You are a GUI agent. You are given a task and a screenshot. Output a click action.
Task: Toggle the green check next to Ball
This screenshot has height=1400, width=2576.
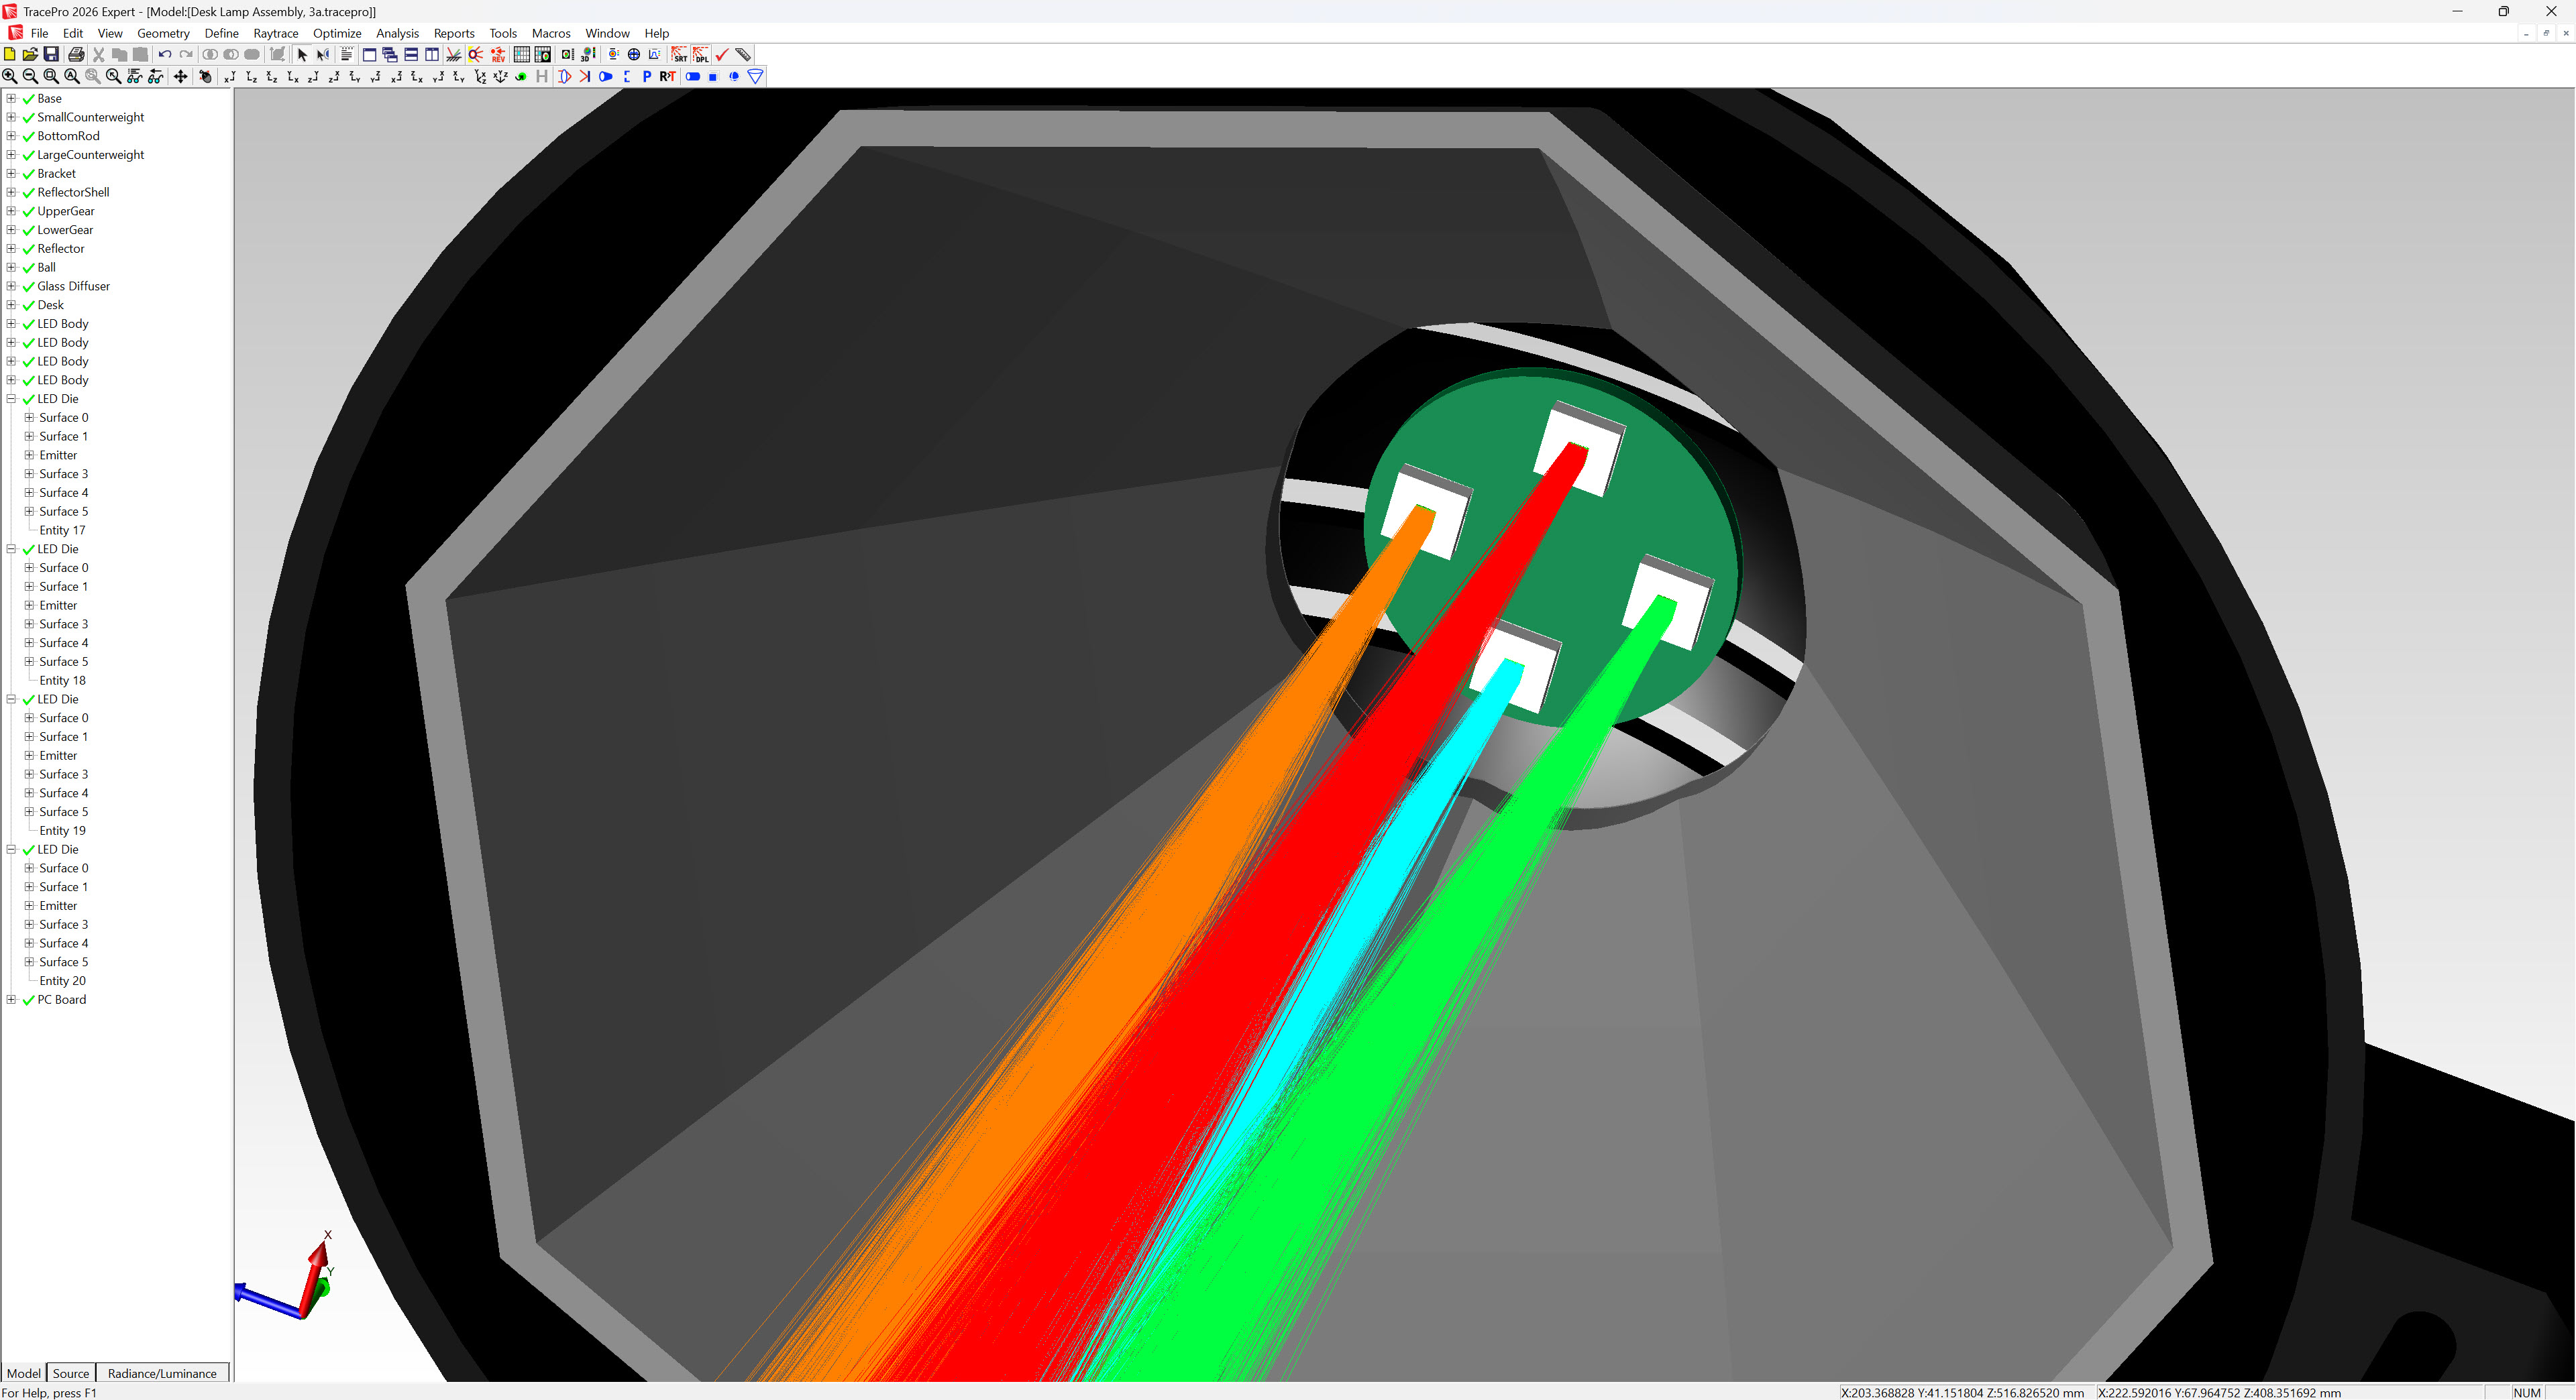click(28, 268)
